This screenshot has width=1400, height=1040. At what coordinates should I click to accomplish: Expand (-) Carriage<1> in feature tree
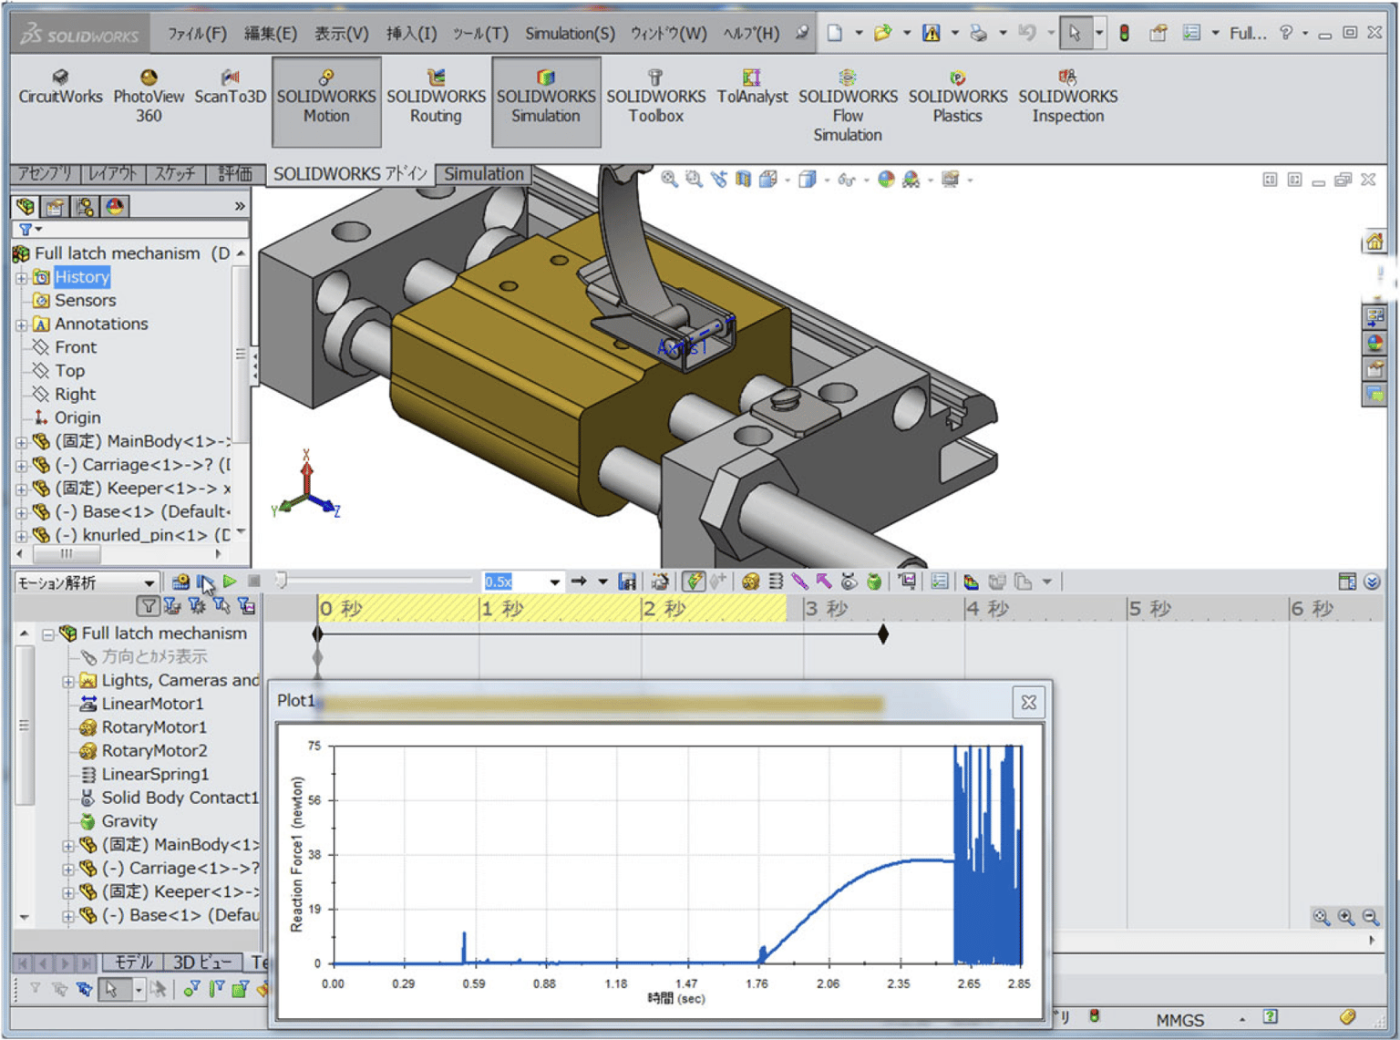click(x=21, y=466)
